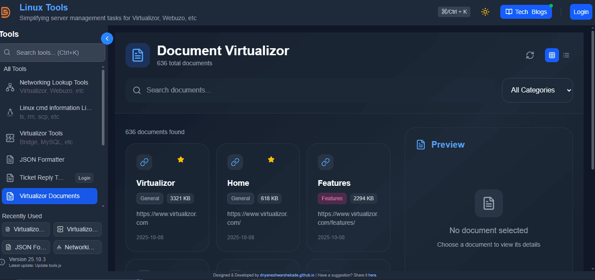Open dnyaneshwarshekade.github.io footer link
This screenshot has width=595, height=280.
click(287, 275)
